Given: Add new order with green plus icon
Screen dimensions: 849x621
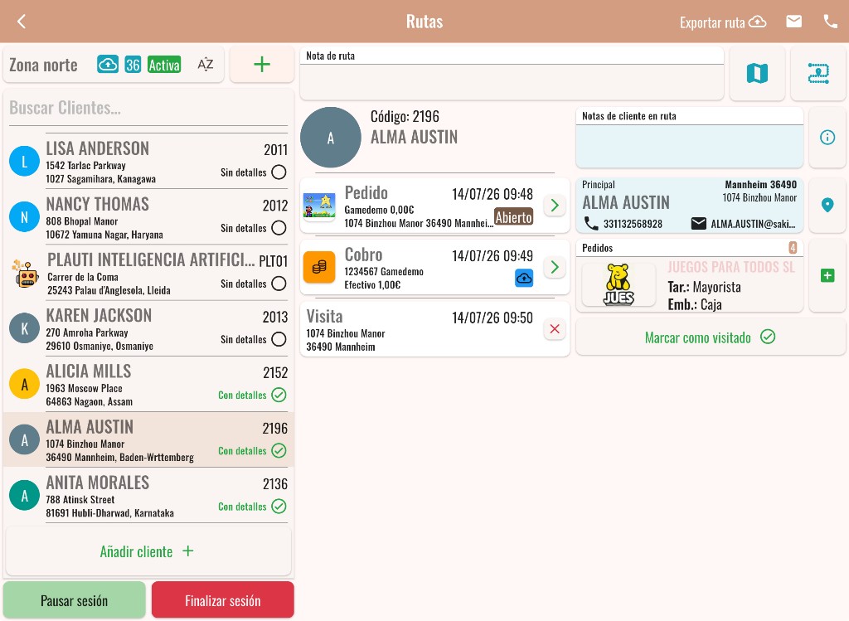Looking at the screenshot, I should pyautogui.click(x=827, y=275).
